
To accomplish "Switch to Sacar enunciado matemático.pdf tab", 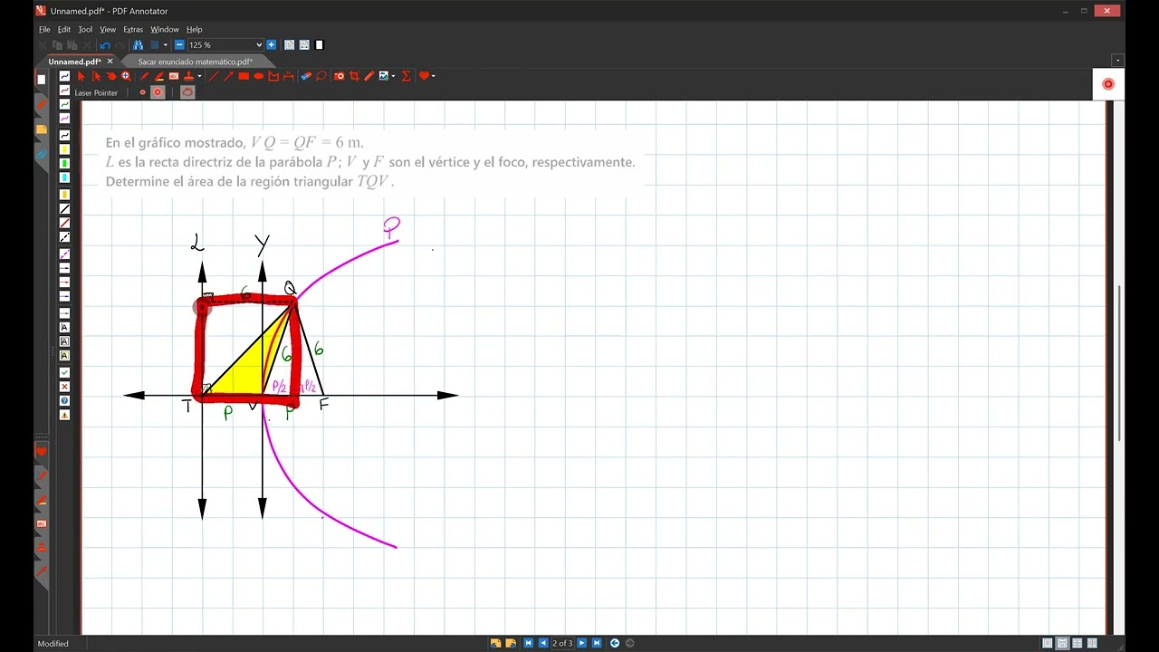I will (x=196, y=62).
